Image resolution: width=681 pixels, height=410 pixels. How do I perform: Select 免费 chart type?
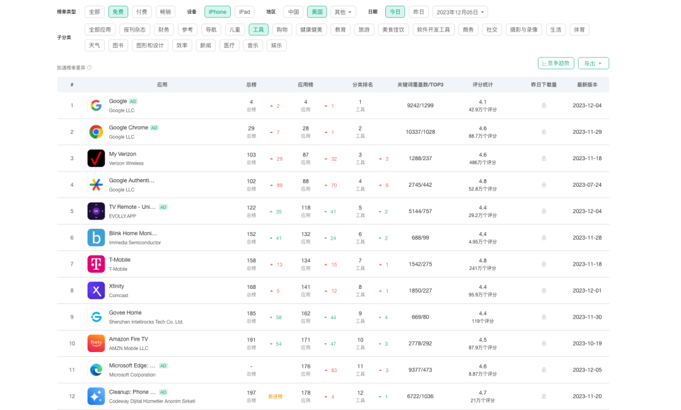[x=118, y=12]
